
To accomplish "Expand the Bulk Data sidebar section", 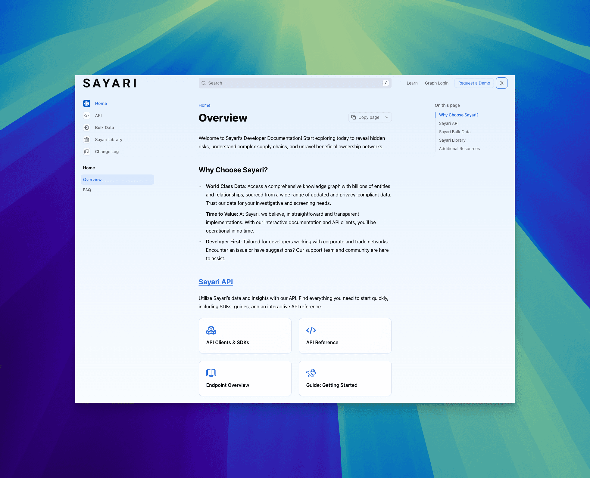I will pos(104,128).
